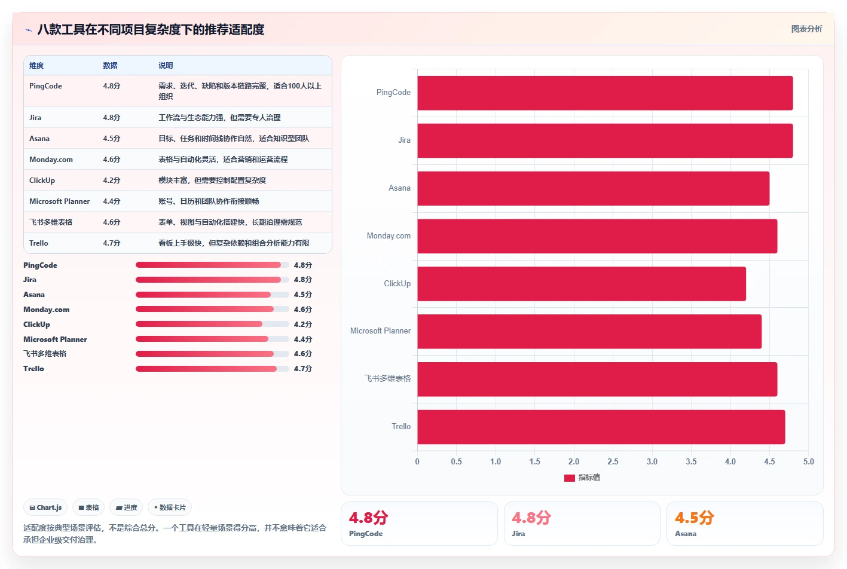Click the 飞书多维表格 progress bar
The height and width of the screenshot is (569, 847).
212,354
